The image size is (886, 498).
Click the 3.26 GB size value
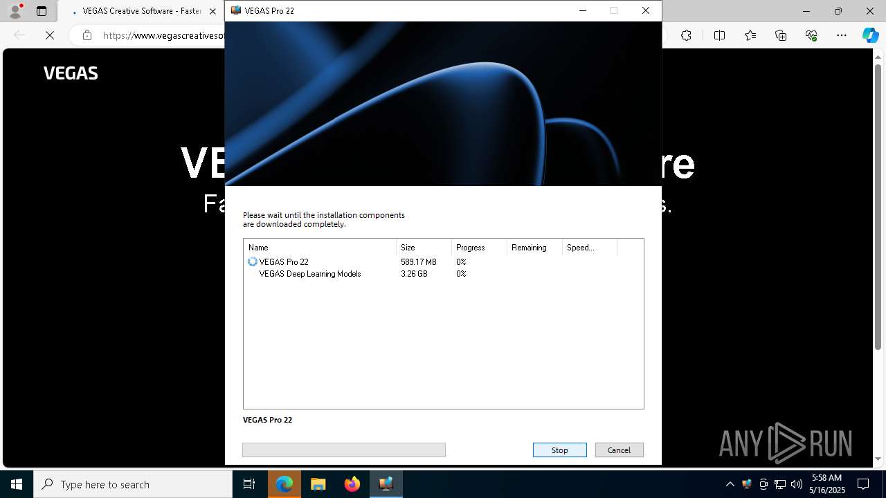414,274
